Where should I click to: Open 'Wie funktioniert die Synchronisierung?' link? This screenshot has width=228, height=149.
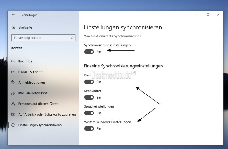(113, 36)
